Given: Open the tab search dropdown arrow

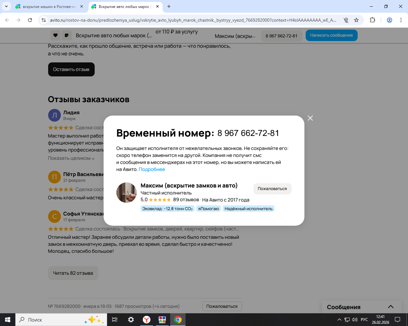Looking at the screenshot, I should (x=6, y=6).
